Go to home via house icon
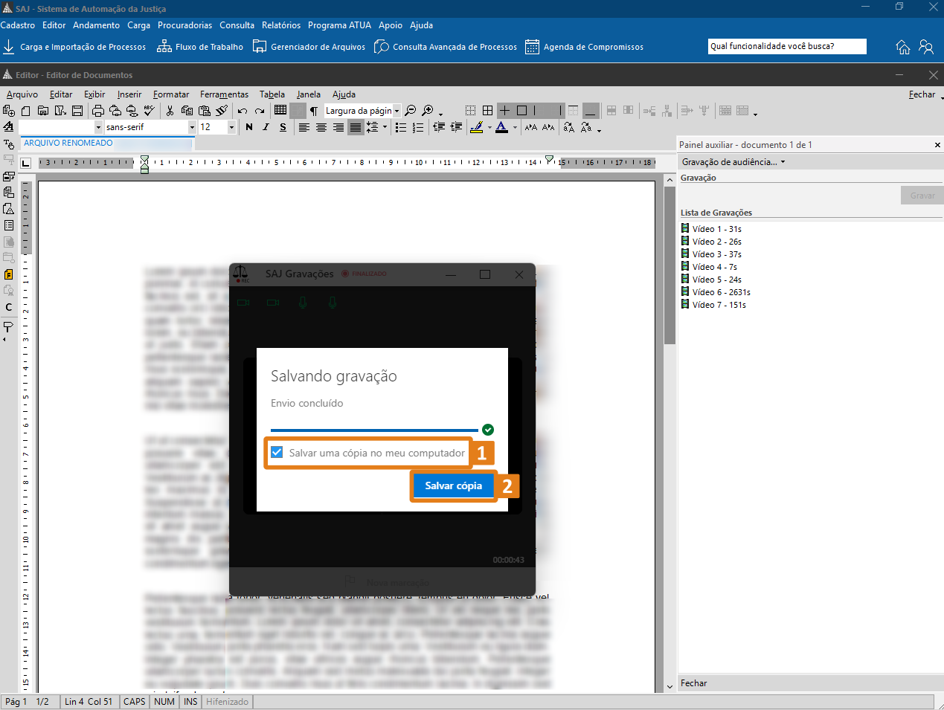 903,47
